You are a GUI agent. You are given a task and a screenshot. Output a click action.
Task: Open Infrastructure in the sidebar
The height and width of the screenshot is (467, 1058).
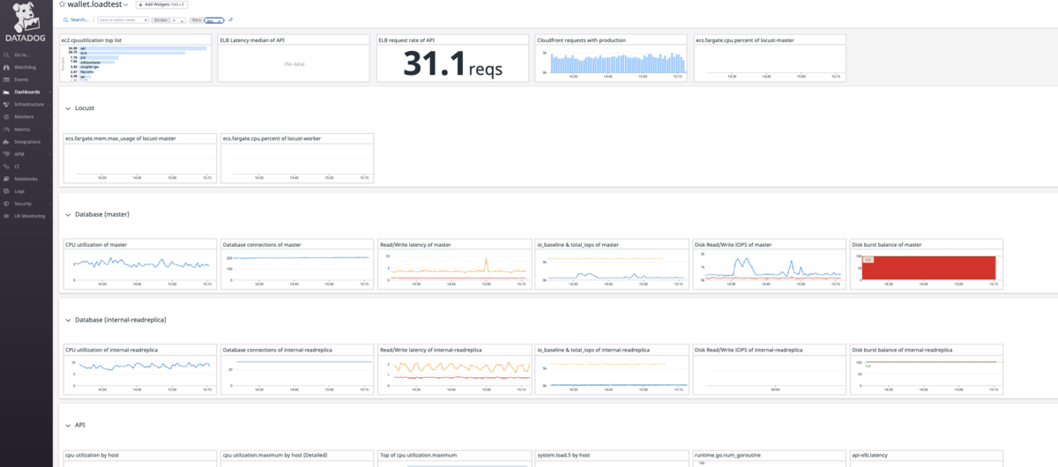[28, 104]
